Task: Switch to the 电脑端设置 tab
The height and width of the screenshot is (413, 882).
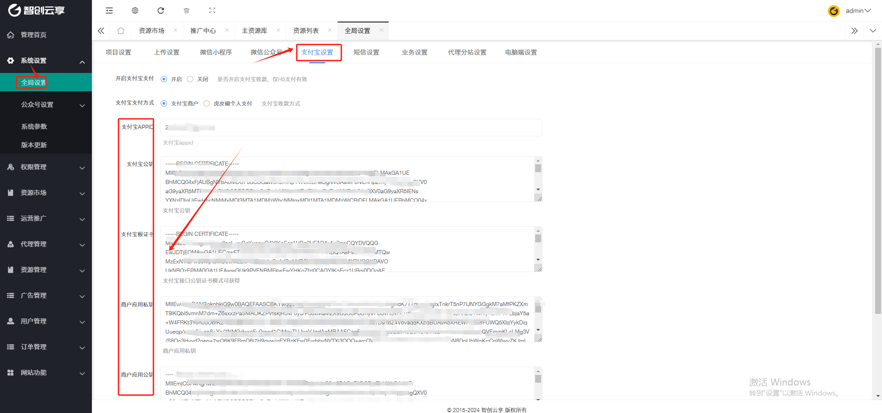Action: click(521, 52)
